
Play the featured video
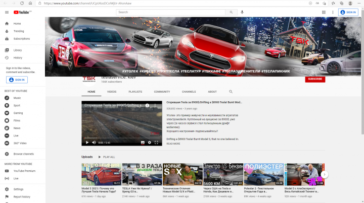87,143
